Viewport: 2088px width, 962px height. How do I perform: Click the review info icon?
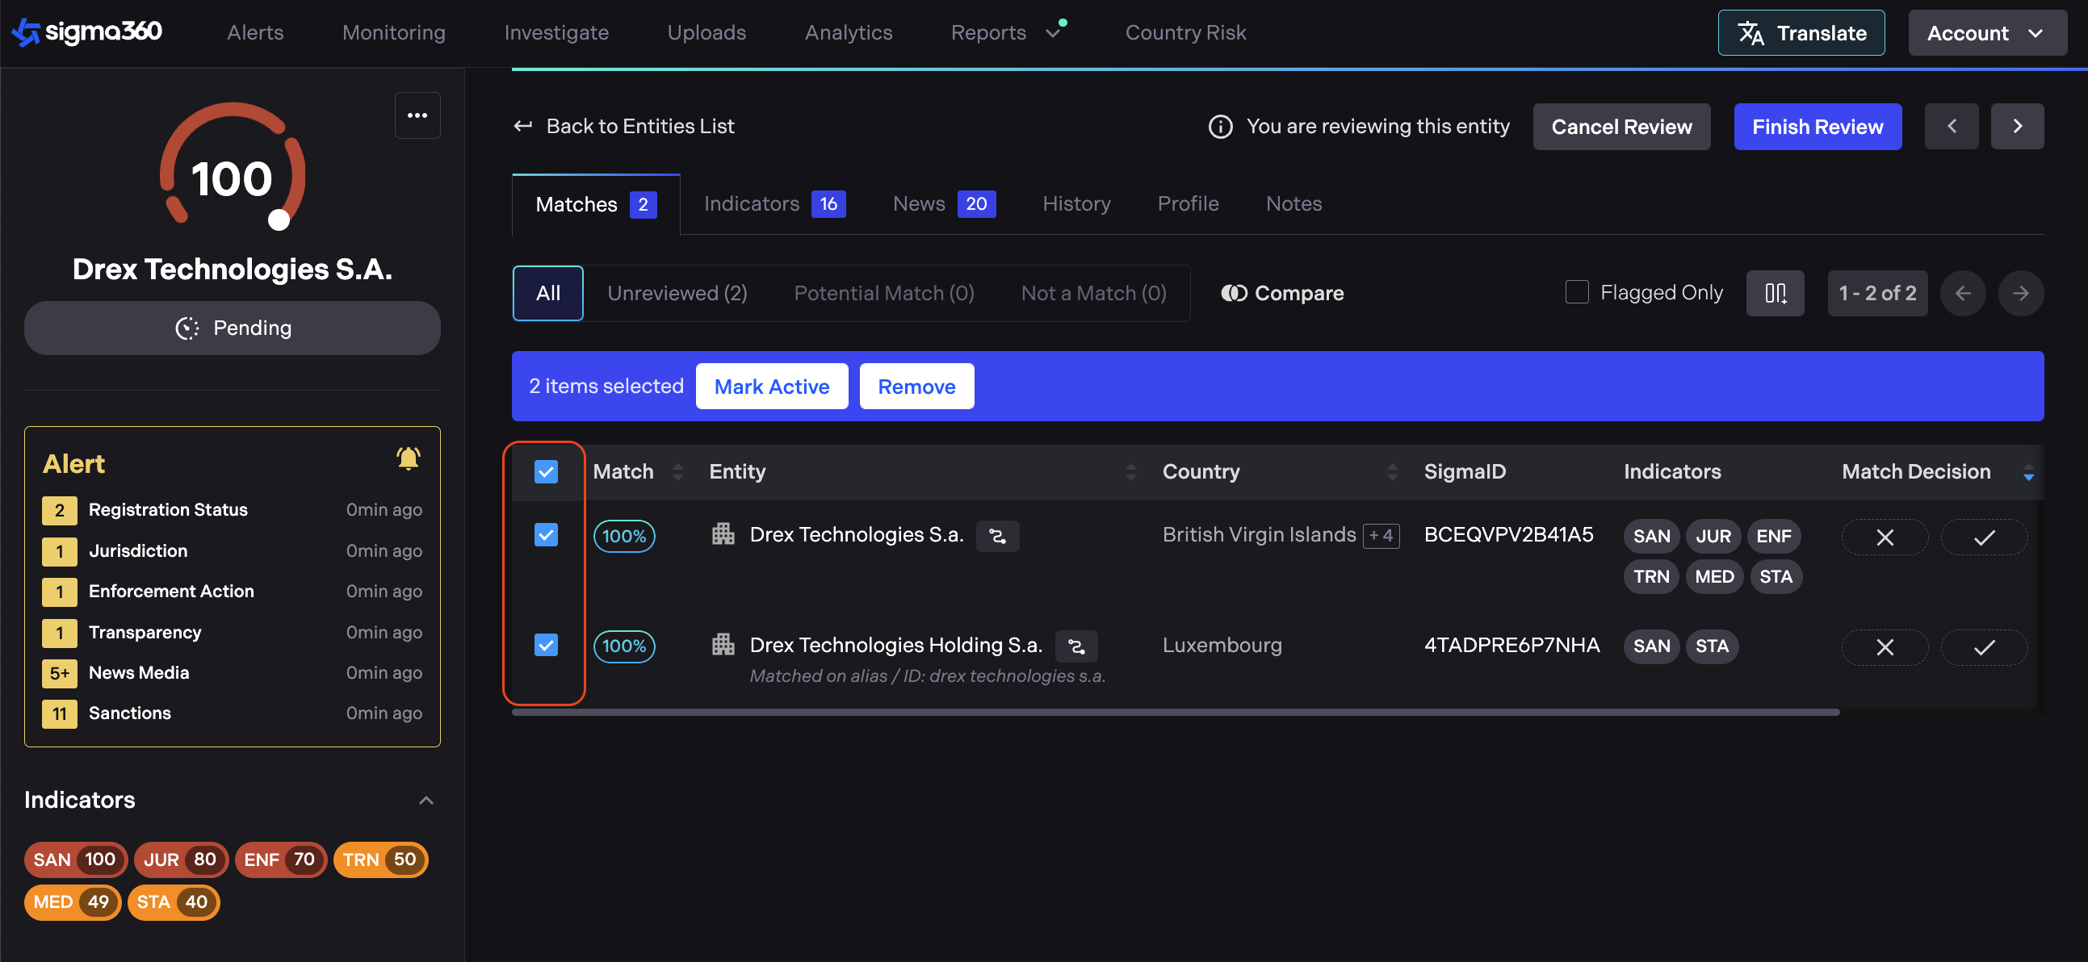click(1220, 127)
